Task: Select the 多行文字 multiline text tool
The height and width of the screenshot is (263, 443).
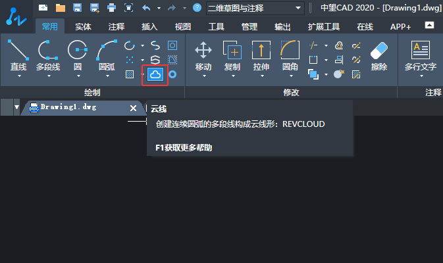Action: (421, 55)
